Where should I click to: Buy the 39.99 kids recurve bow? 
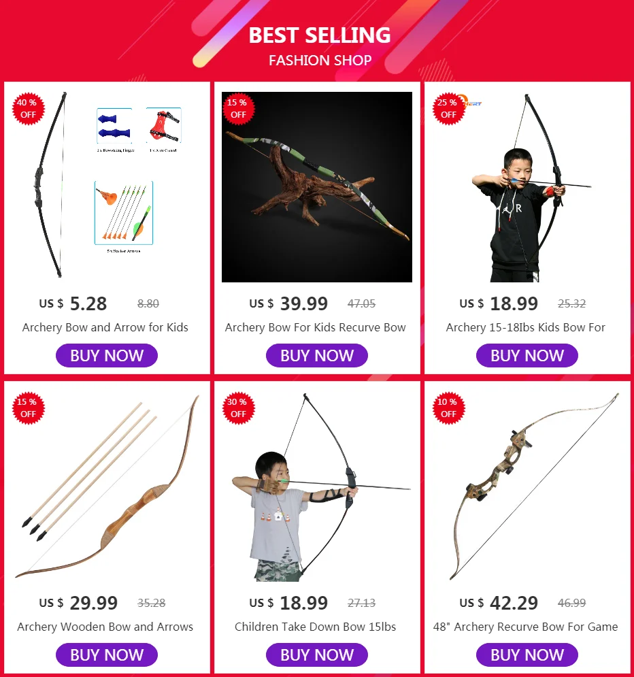click(x=317, y=355)
